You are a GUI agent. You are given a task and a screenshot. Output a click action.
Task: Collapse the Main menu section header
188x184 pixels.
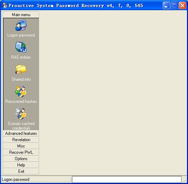(x=21, y=15)
